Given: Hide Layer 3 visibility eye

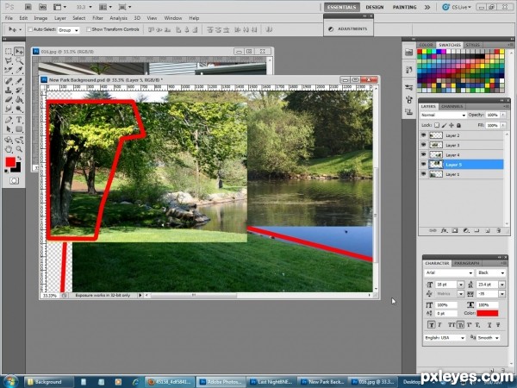Looking at the screenshot, I should (x=424, y=145).
